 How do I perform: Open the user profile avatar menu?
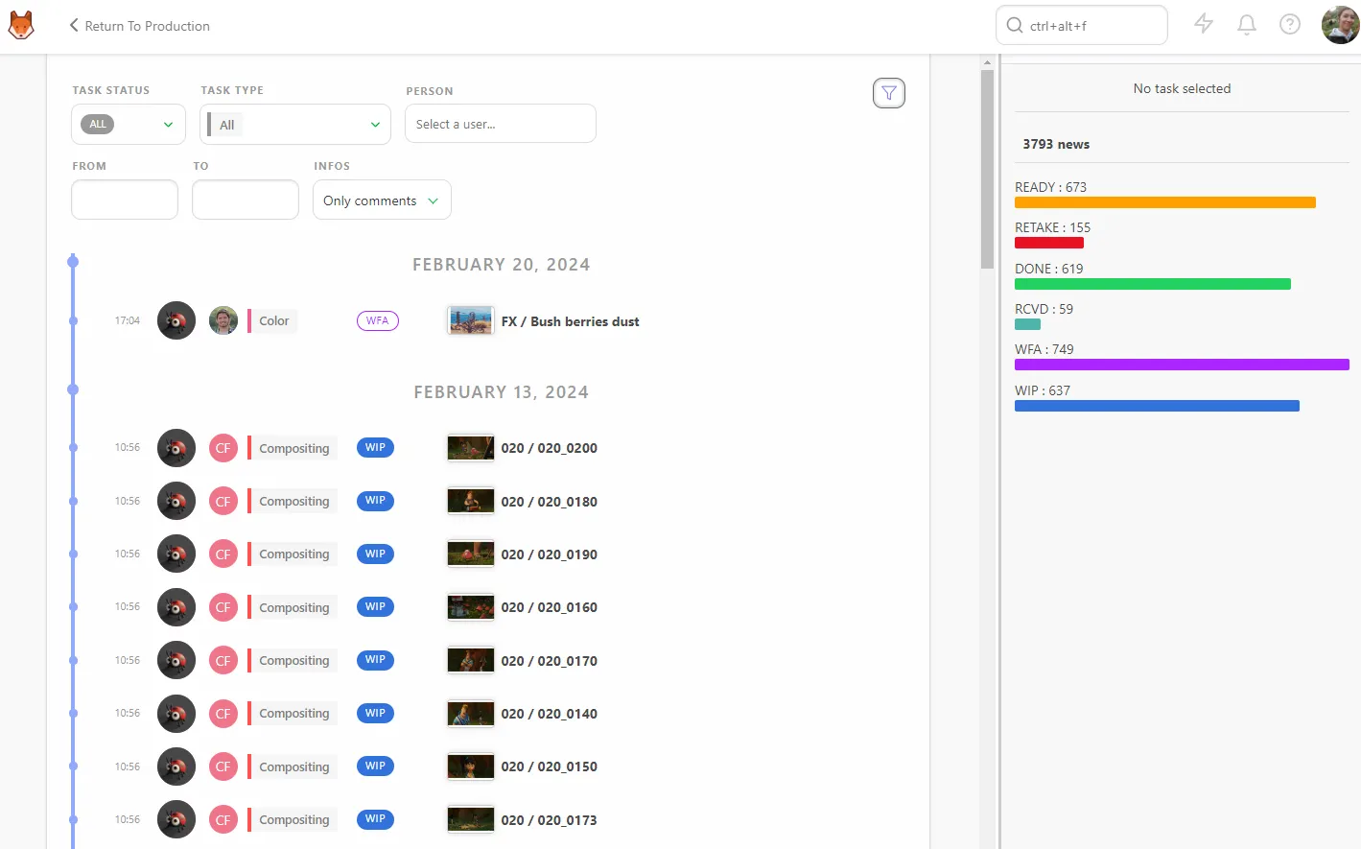tap(1340, 25)
